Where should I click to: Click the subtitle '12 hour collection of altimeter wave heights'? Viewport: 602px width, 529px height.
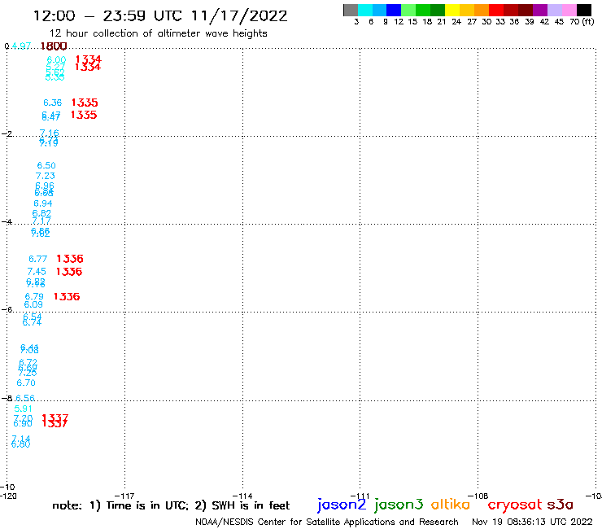click(x=158, y=33)
